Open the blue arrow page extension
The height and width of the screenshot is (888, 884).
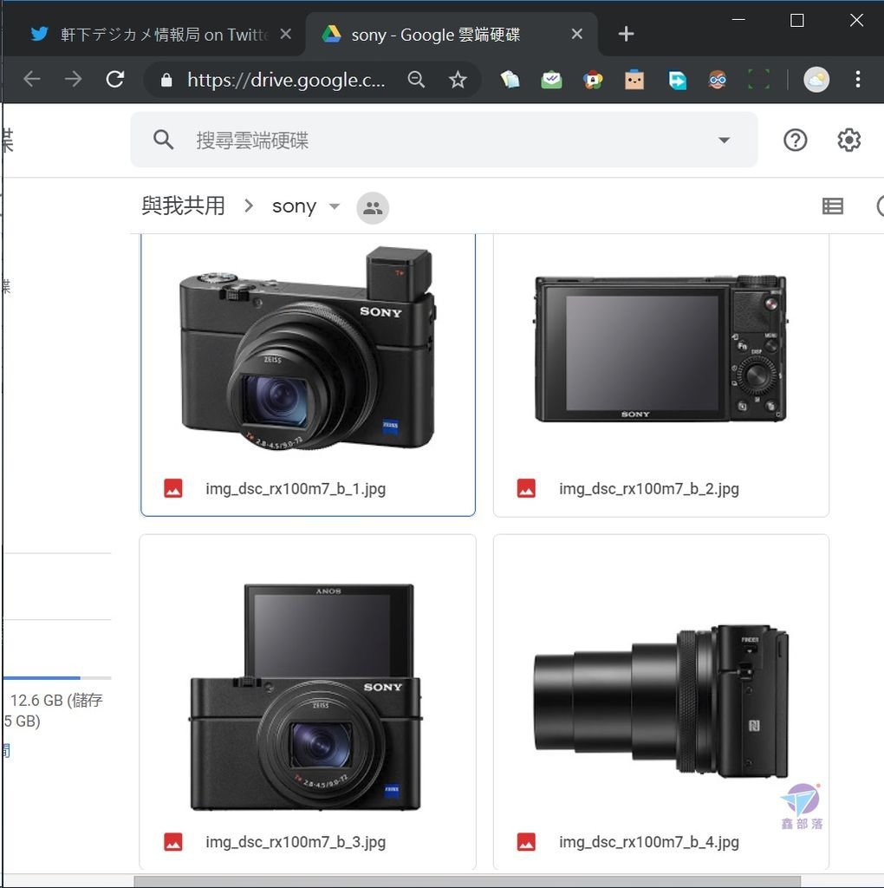pos(677,80)
